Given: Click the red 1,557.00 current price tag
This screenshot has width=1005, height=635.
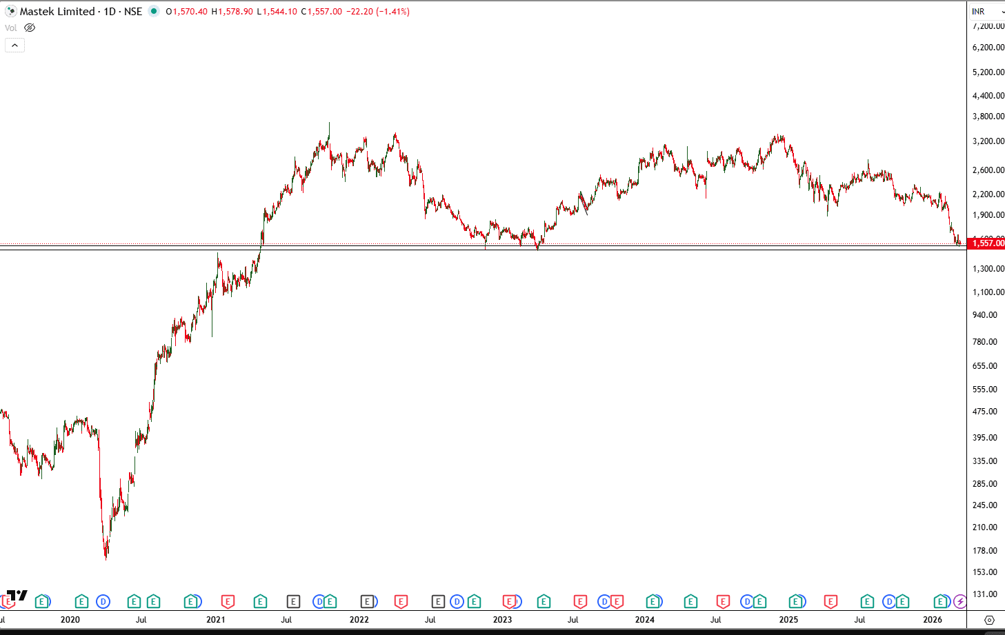Looking at the screenshot, I should (x=987, y=243).
